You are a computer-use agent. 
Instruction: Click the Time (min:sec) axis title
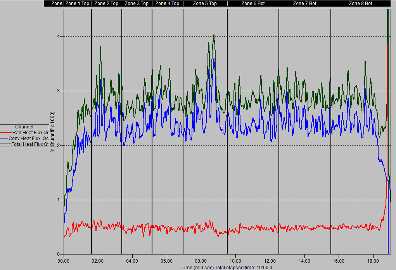pos(227,267)
